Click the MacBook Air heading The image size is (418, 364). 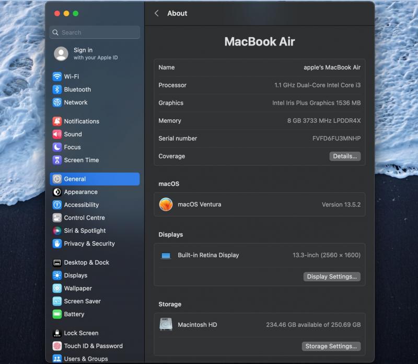[x=260, y=42]
